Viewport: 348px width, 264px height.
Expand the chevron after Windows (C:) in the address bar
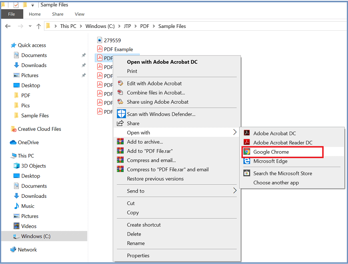119,26
